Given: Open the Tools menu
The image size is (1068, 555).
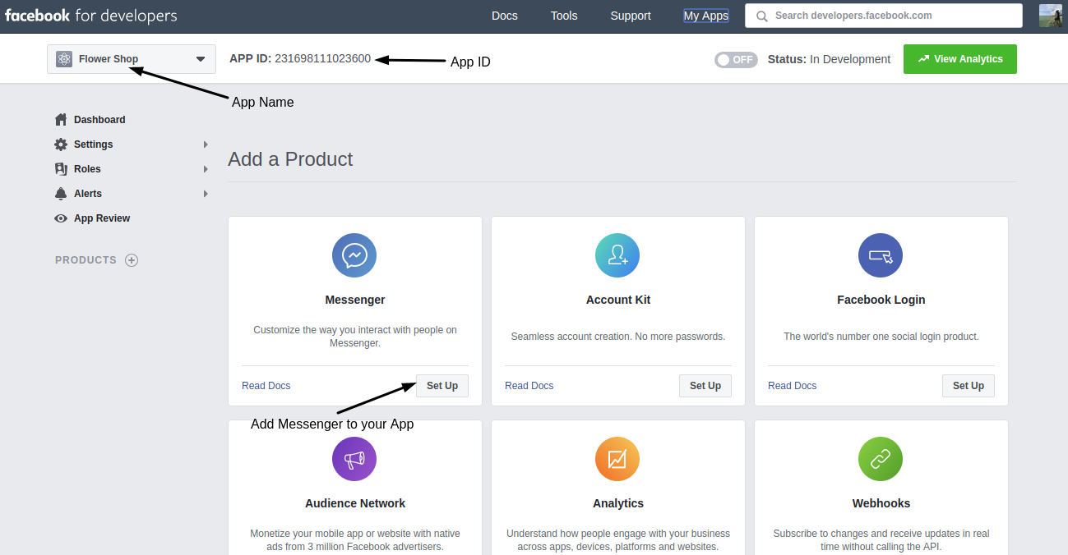Looking at the screenshot, I should click(564, 16).
